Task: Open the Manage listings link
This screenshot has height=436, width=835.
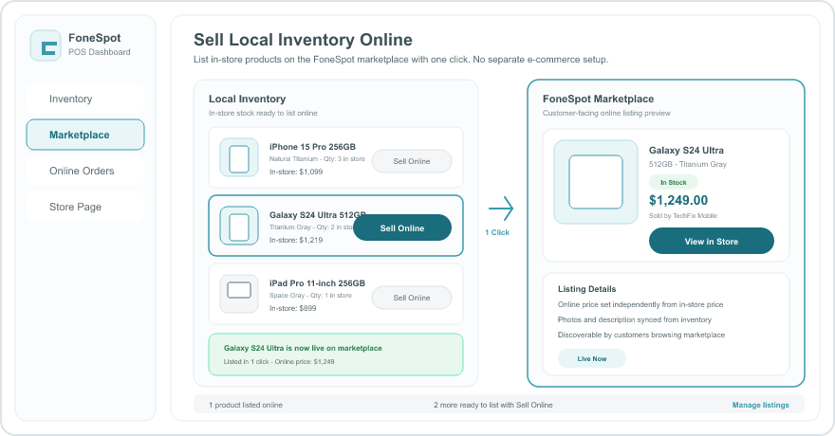Action: 760,405
